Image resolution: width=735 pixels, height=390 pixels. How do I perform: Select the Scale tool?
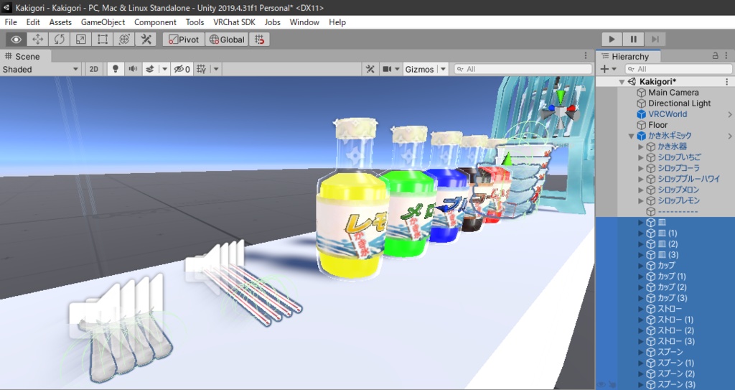[80, 40]
